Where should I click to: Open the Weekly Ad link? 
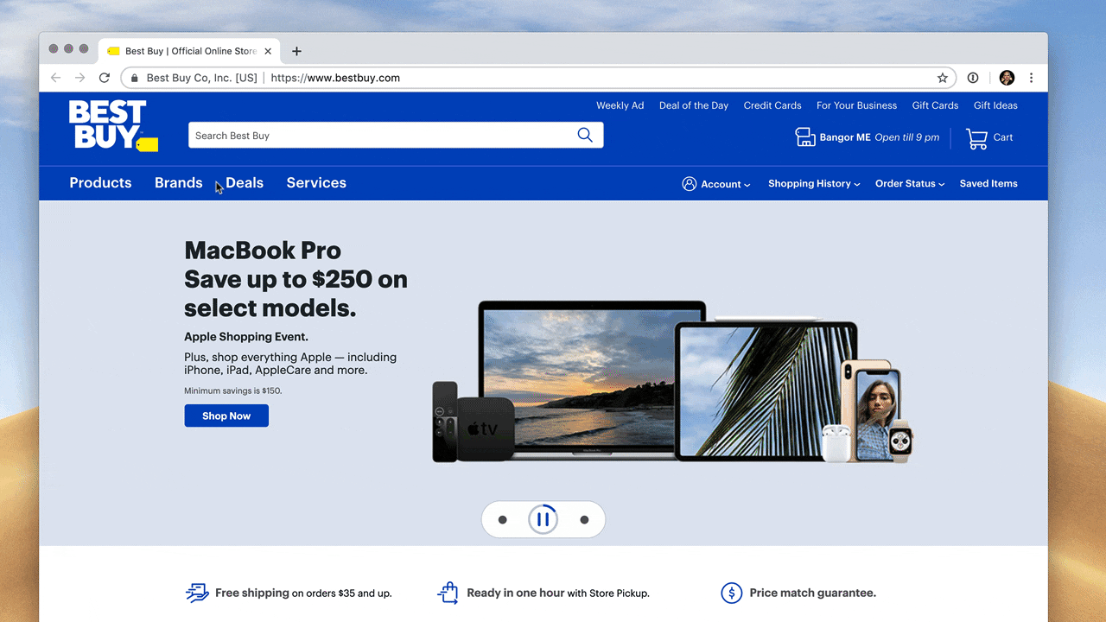tap(620, 105)
